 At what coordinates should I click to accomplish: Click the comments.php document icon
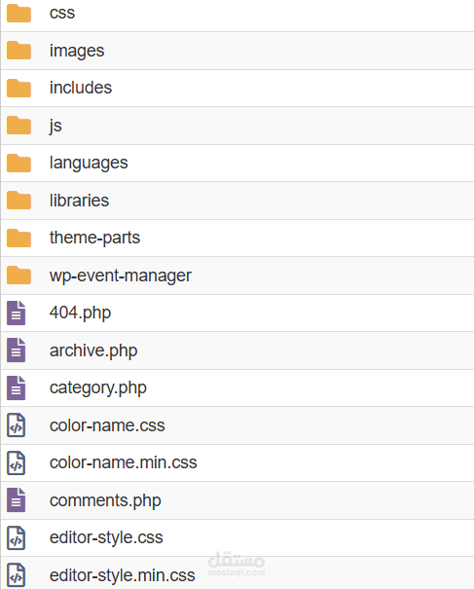point(17,500)
